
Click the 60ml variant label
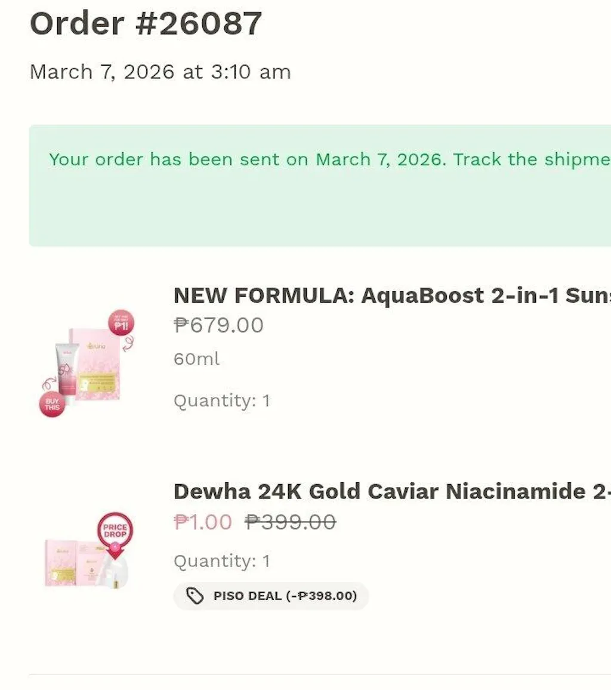click(196, 359)
